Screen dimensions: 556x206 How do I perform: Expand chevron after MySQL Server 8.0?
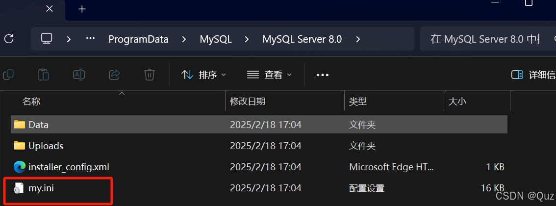(x=358, y=39)
